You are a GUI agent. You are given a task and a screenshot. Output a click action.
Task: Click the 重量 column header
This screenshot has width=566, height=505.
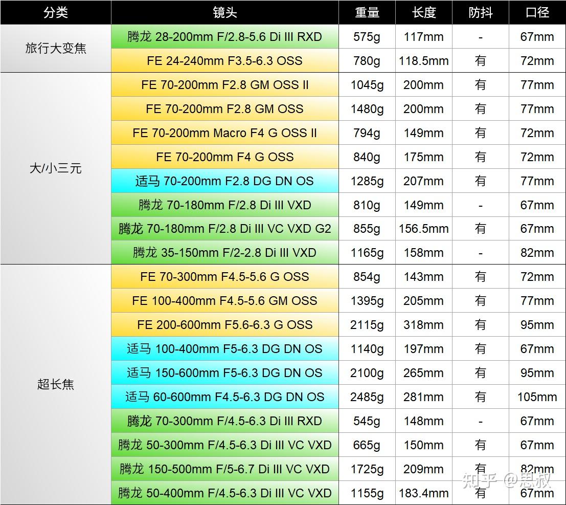coord(366,13)
